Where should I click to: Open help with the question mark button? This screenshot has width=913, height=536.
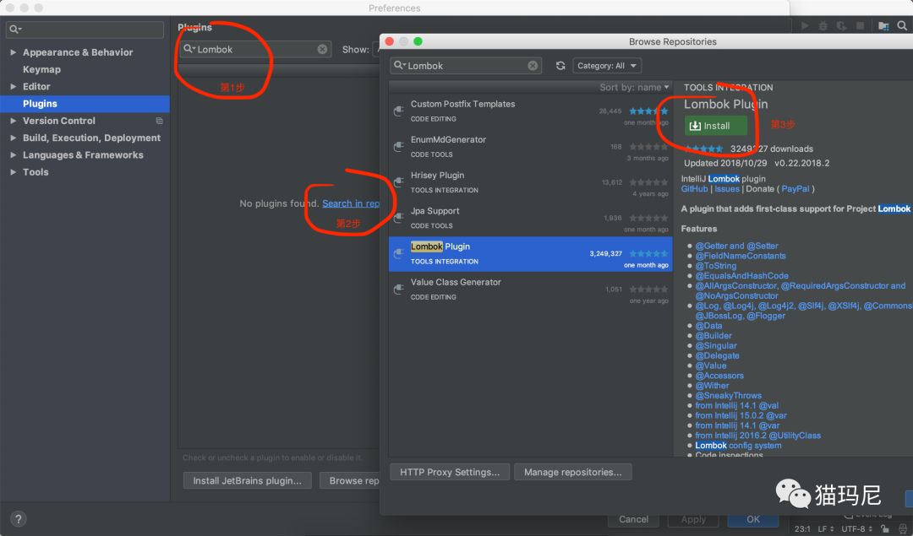(x=18, y=518)
